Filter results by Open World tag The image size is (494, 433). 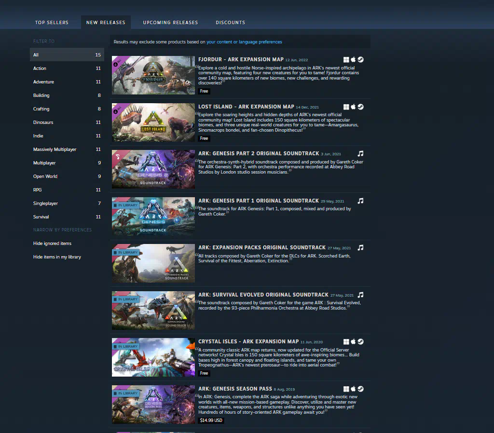(x=67, y=176)
